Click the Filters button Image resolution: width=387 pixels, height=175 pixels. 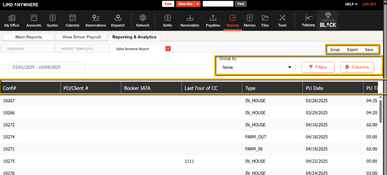[x=318, y=67]
